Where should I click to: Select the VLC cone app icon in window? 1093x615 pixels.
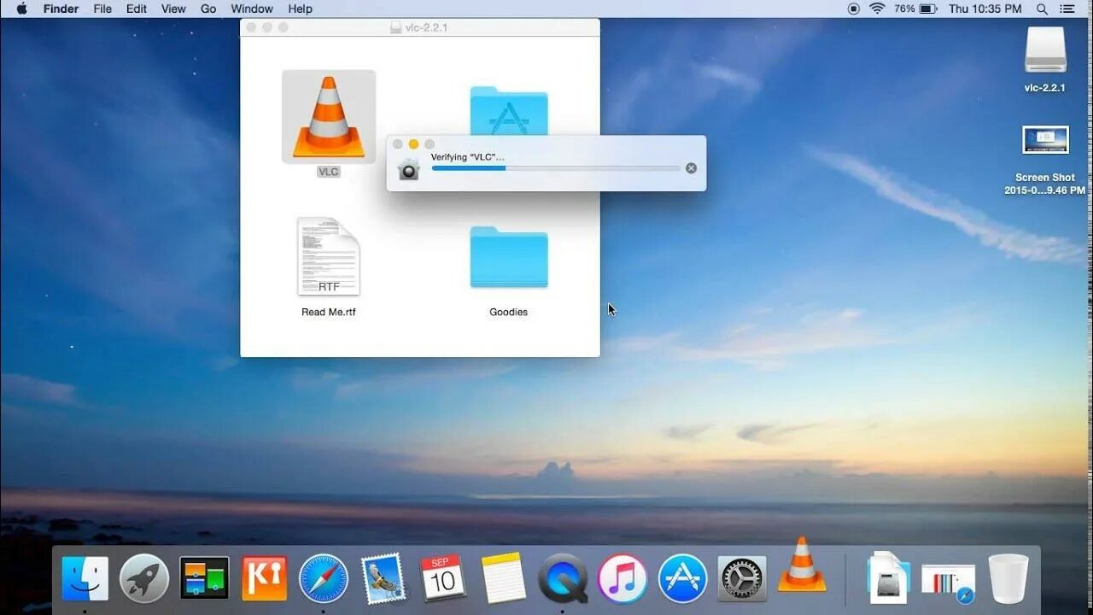point(329,117)
